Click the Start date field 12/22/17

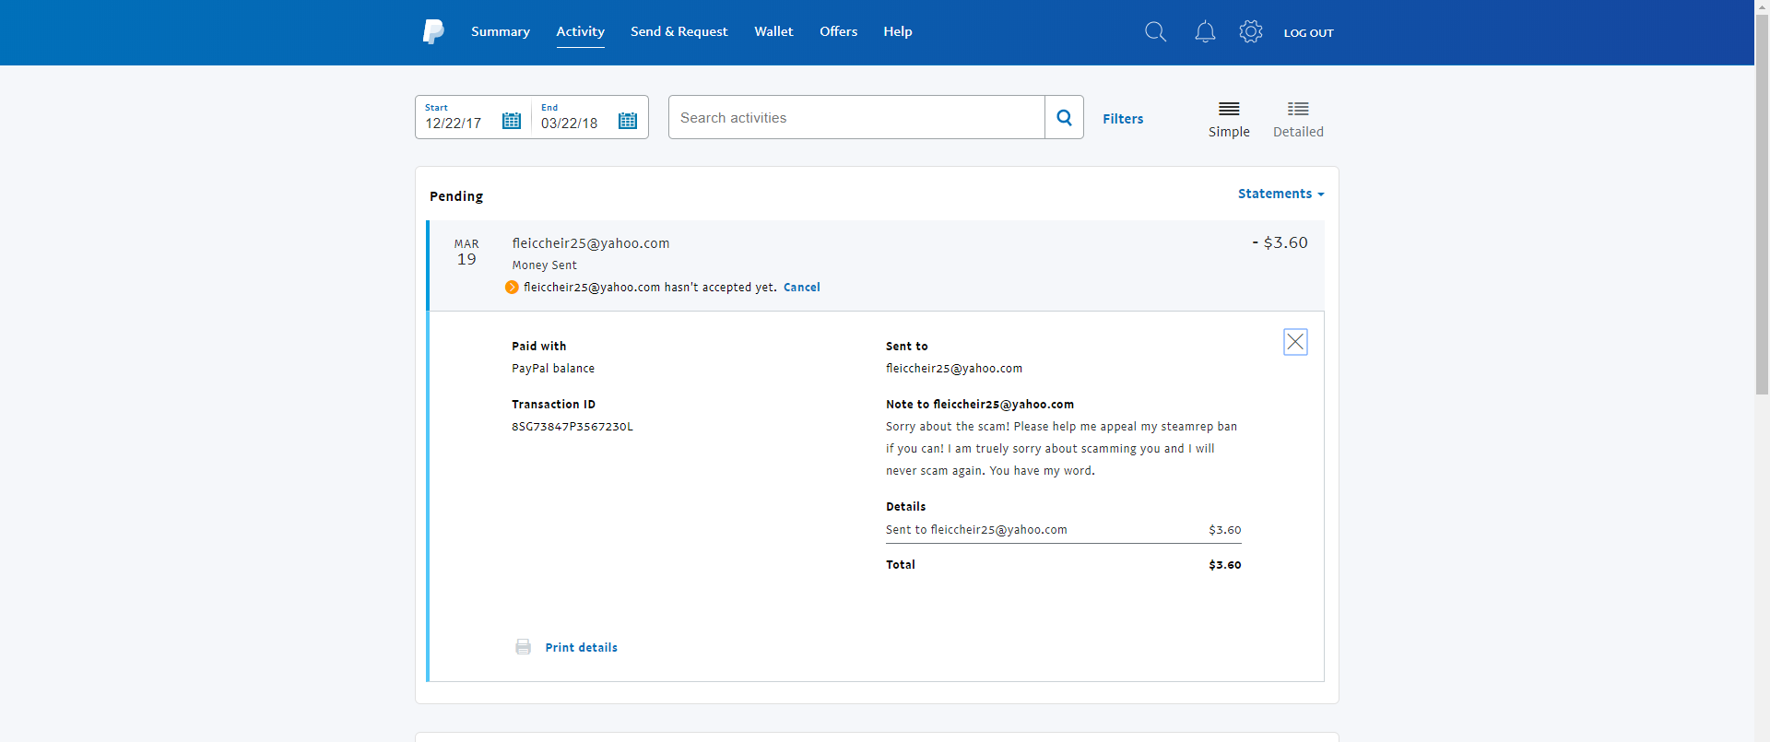[454, 123]
